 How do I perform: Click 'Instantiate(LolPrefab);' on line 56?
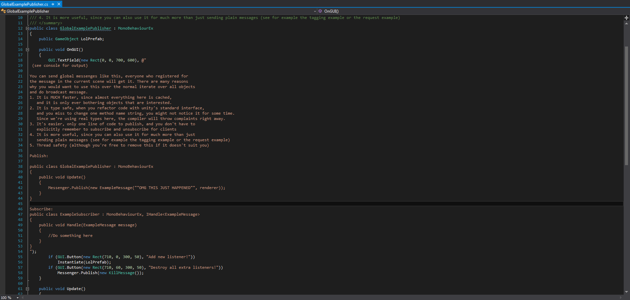point(84,262)
